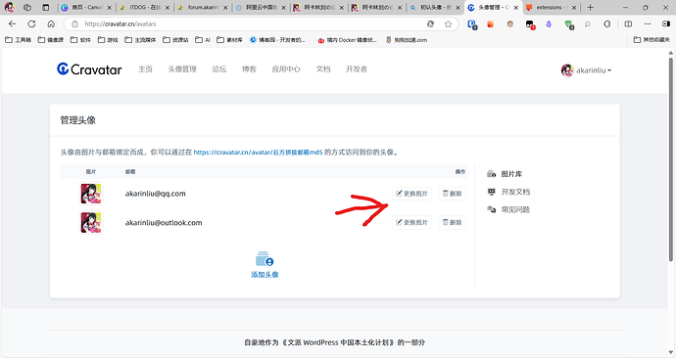Open the 博客 navigation item
Screen dimensions: 676x358
tap(249, 69)
